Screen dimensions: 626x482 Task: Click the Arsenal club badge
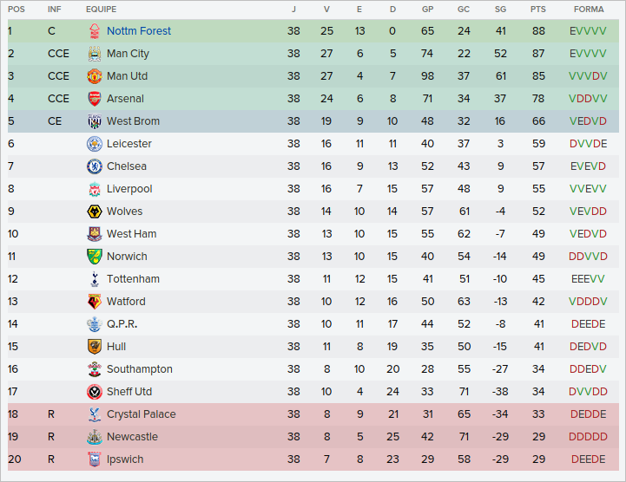click(x=95, y=99)
